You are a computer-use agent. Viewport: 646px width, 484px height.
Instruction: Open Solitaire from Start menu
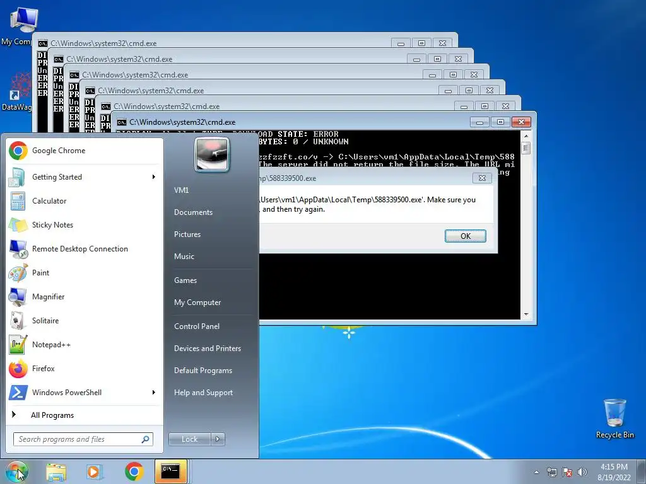point(85,320)
